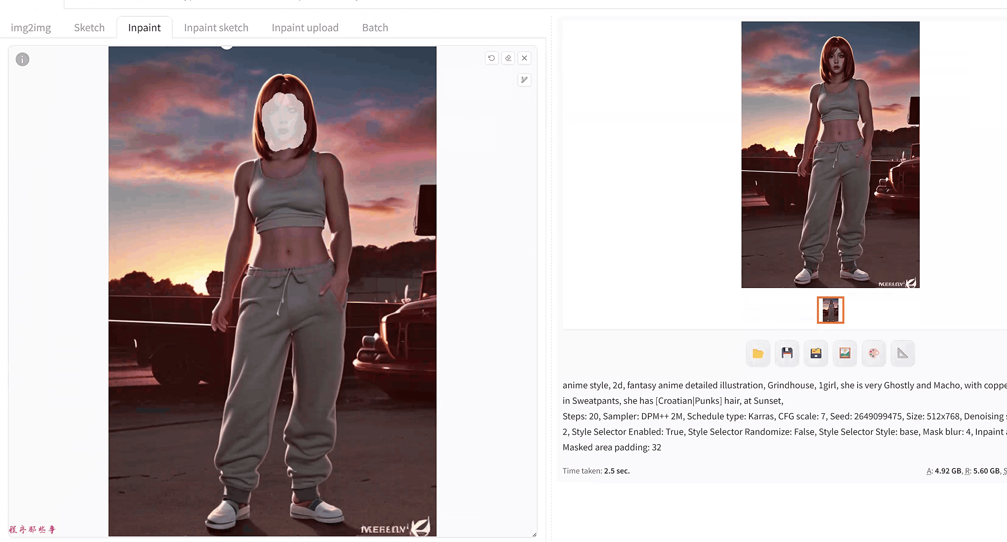
Task: Remove the image from the inpaint canvas
Action: pyautogui.click(x=524, y=58)
